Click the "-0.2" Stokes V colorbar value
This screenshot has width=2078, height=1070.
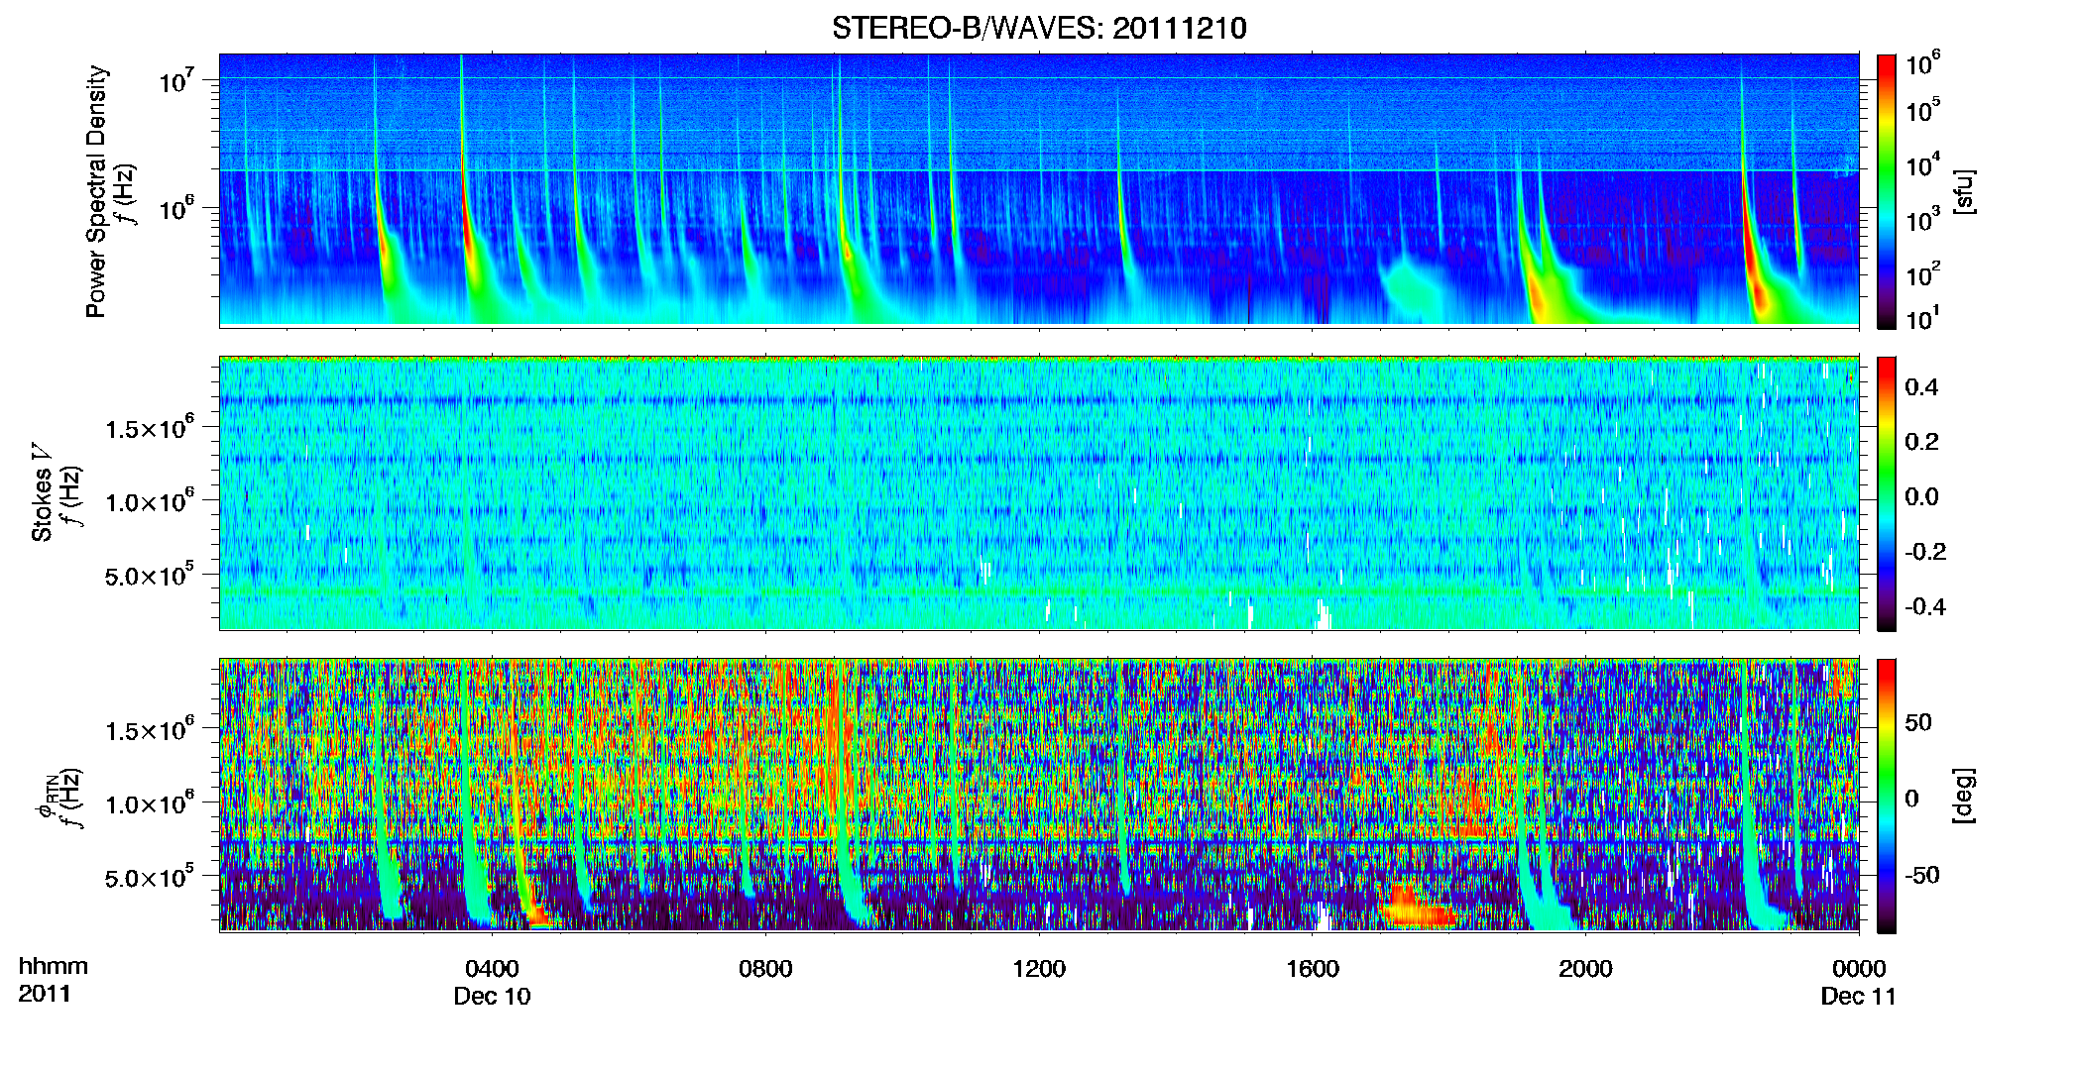click(x=1925, y=551)
